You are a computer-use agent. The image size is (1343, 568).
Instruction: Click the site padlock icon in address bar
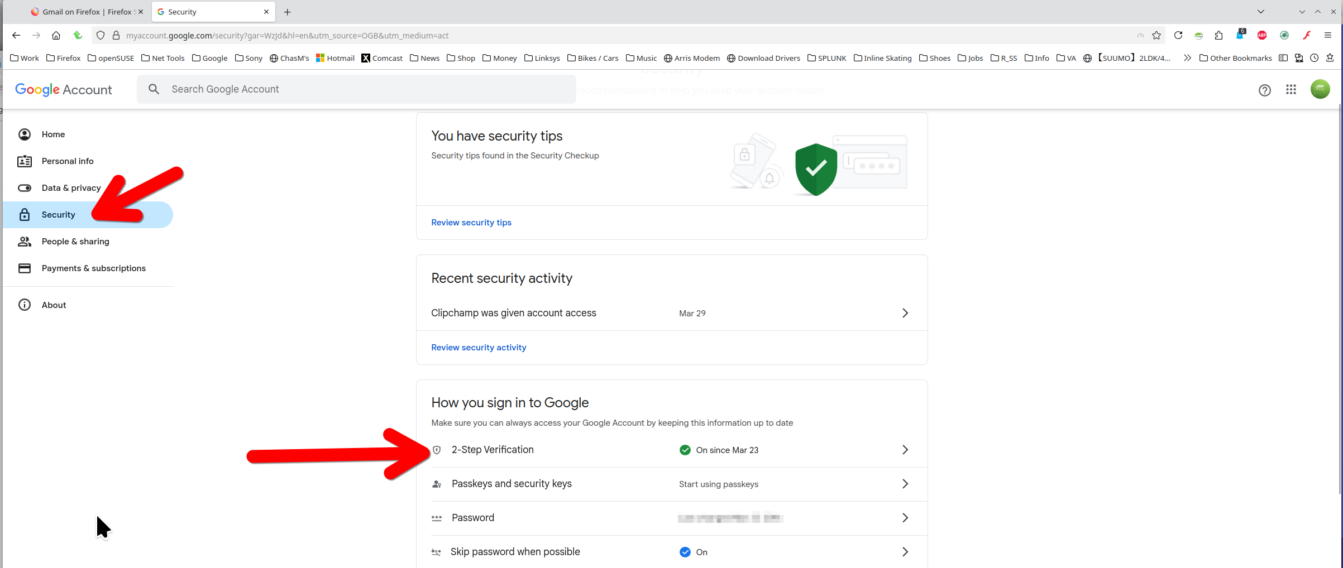tap(116, 35)
